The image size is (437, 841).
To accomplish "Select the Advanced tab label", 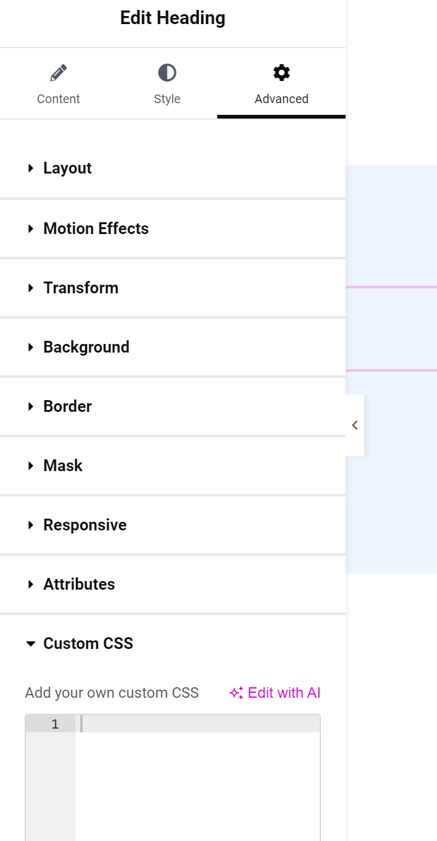I will (281, 99).
